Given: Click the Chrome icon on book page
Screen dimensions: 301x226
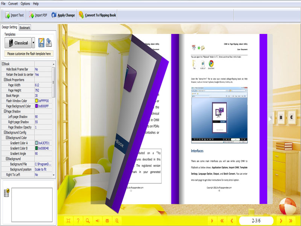Looking at the screenshot, I should [211, 64].
